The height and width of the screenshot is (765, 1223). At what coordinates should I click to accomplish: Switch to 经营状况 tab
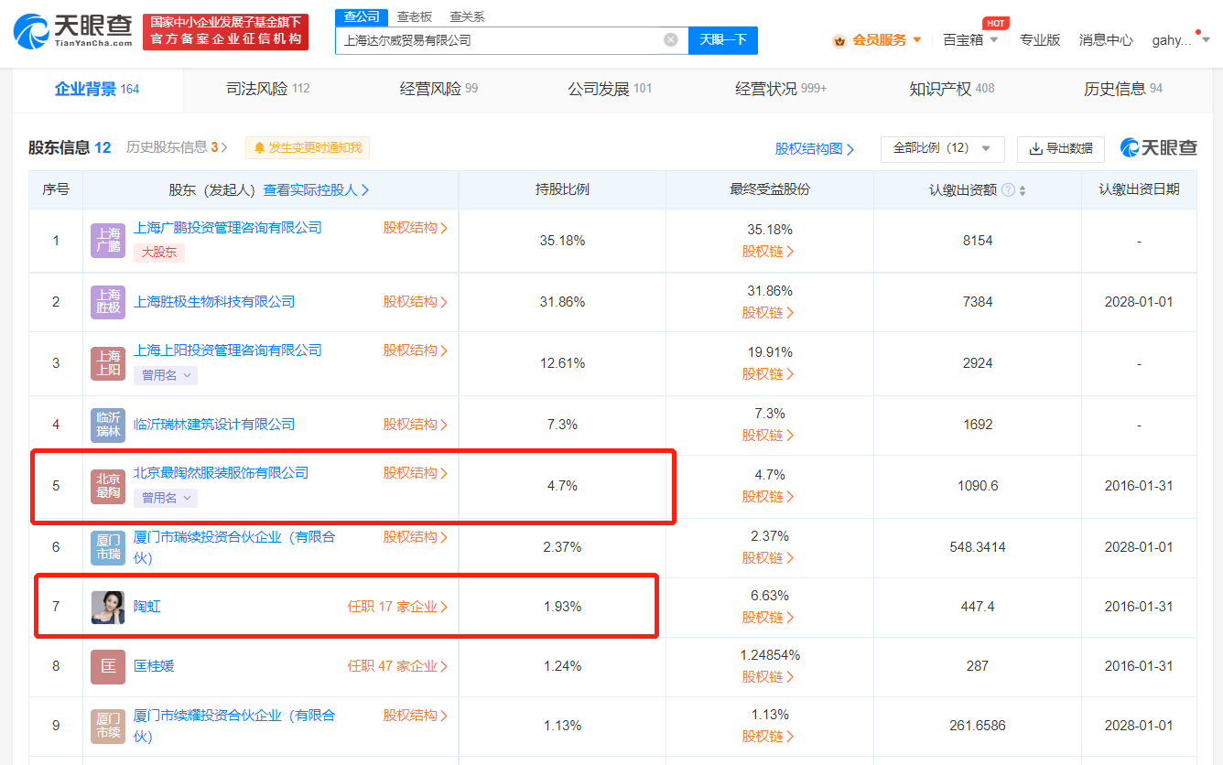click(x=781, y=89)
